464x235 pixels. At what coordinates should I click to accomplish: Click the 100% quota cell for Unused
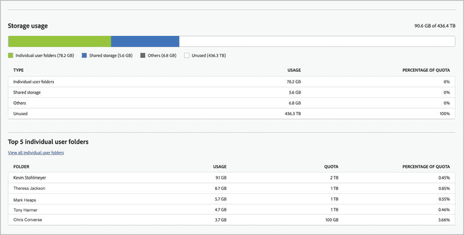445,113
